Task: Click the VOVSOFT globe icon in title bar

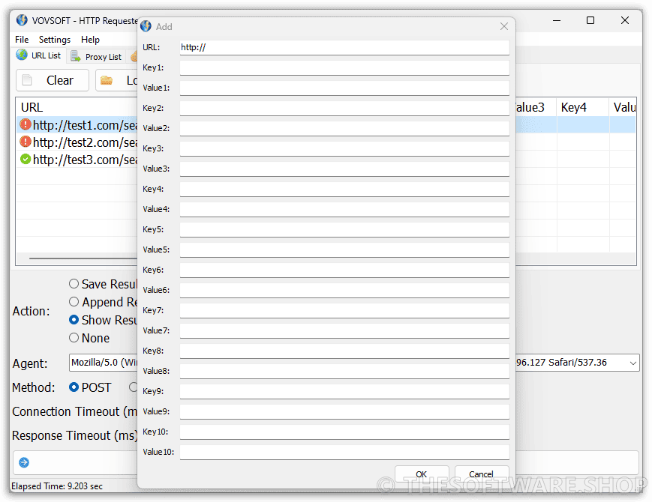Action: [22, 20]
